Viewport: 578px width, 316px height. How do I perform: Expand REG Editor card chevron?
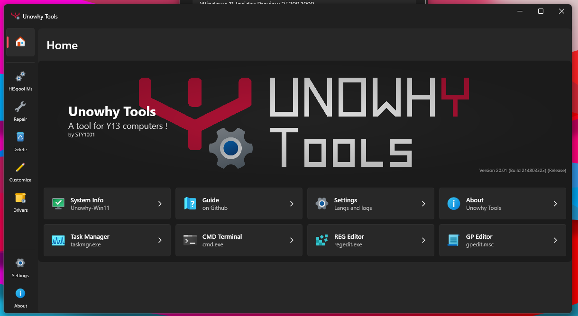(x=423, y=240)
